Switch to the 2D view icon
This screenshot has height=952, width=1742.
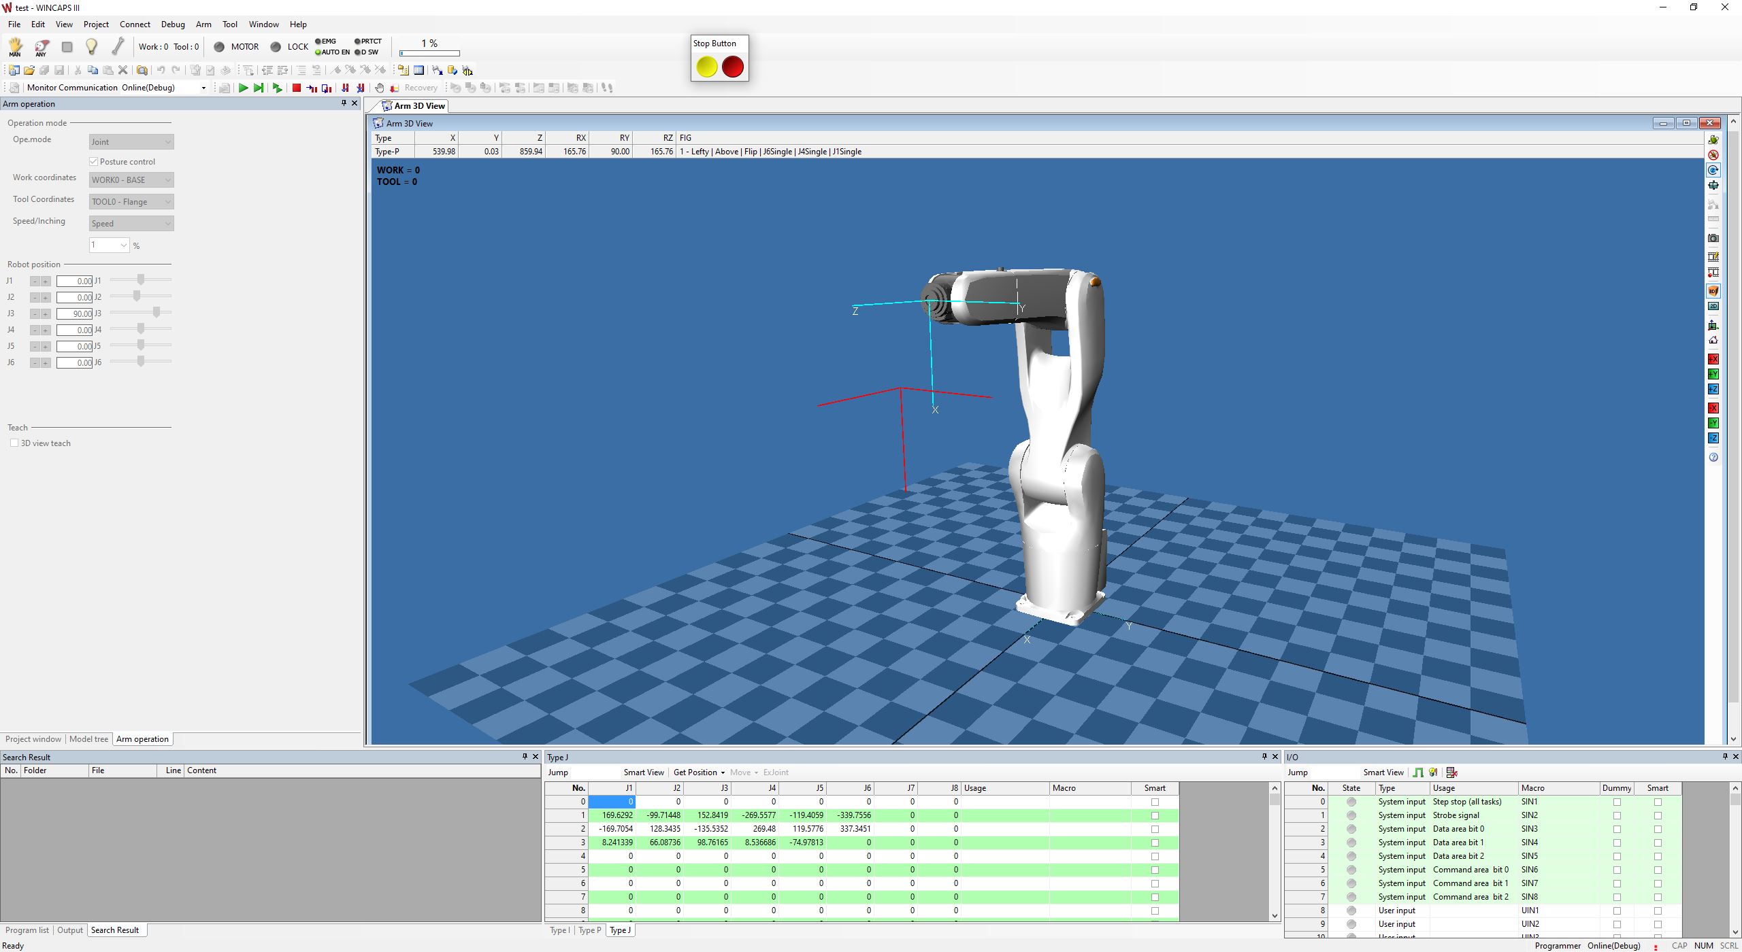1713,307
